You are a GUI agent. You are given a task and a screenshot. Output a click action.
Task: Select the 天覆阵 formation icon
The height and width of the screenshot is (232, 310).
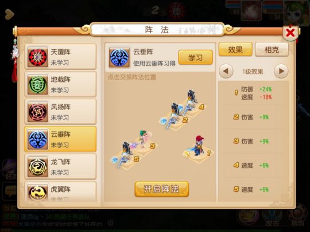coord(37,57)
